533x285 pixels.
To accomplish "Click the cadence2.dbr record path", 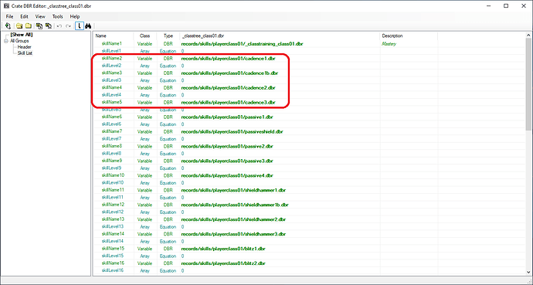I will pyautogui.click(x=228, y=87).
